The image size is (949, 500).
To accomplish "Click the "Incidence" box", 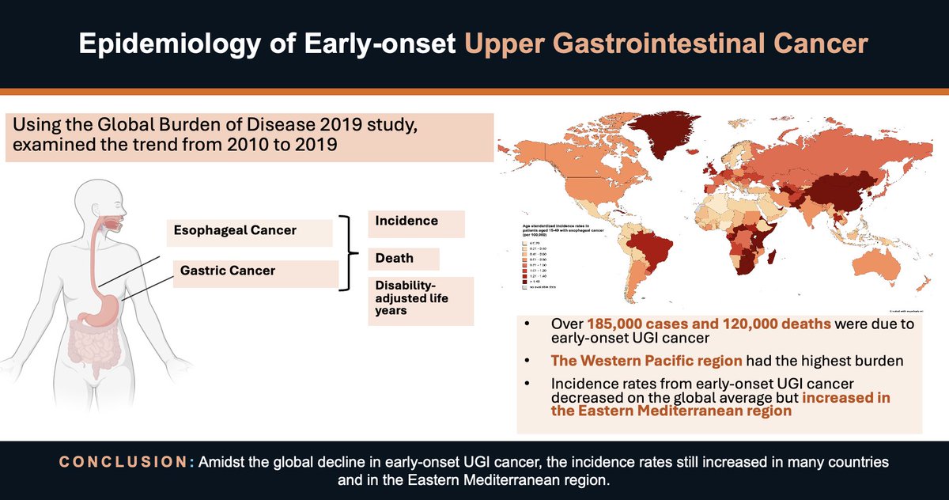I will 417,222.
